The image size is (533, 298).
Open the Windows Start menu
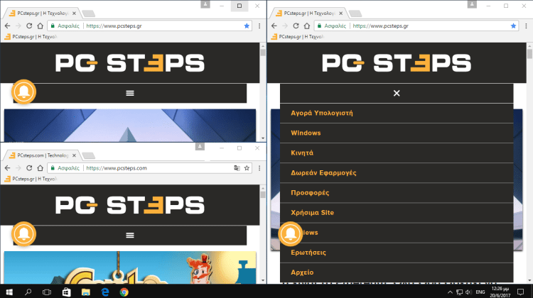pos(9,292)
